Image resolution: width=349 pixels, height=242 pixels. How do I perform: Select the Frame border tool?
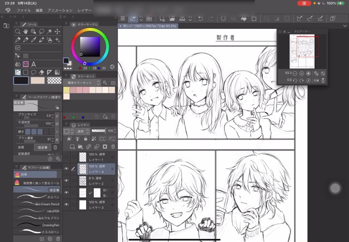(17, 48)
